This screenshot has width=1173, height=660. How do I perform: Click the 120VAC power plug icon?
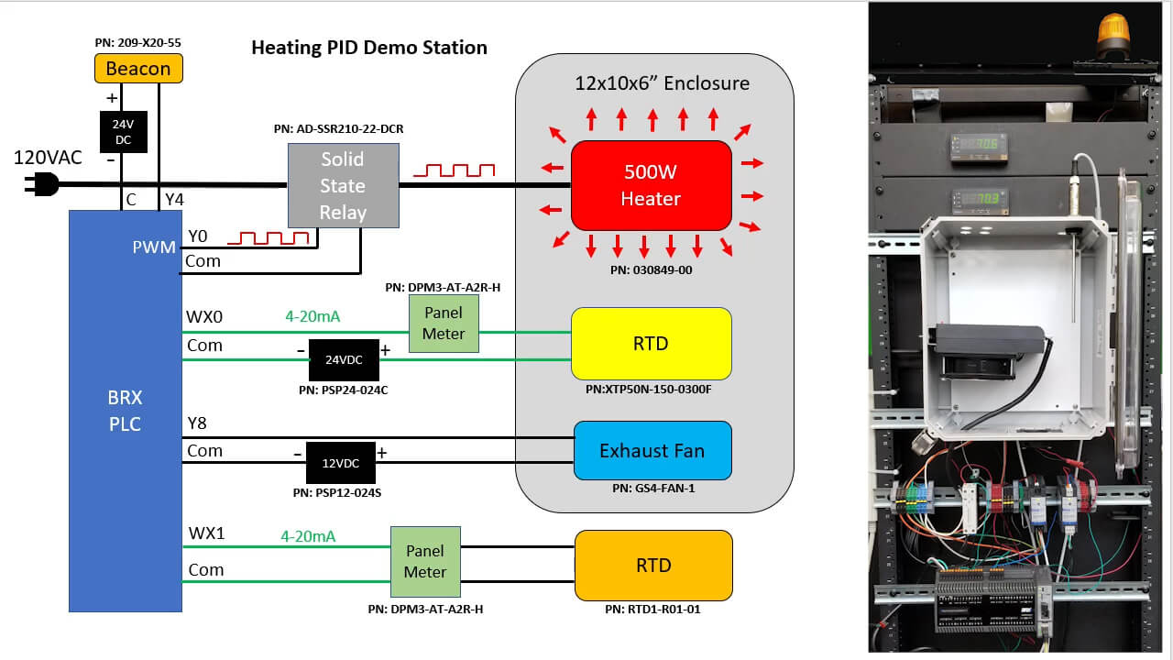(x=41, y=185)
